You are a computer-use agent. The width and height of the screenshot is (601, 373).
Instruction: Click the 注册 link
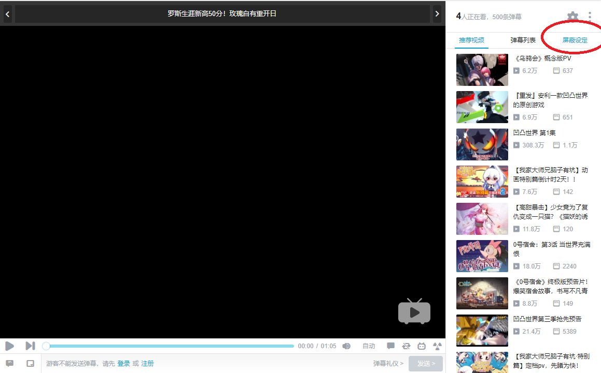tap(147, 364)
